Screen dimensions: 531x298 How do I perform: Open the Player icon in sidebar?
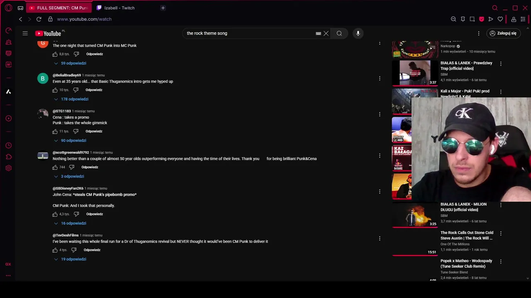[x=8, y=118]
